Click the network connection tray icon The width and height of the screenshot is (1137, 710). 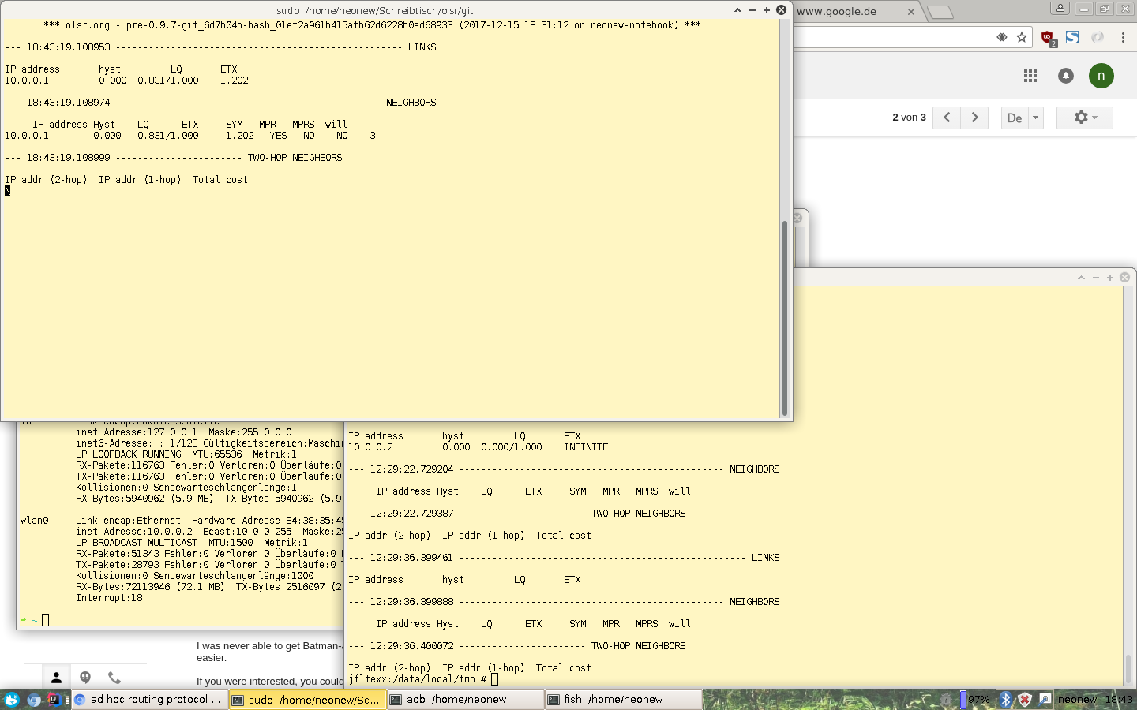[1045, 700]
